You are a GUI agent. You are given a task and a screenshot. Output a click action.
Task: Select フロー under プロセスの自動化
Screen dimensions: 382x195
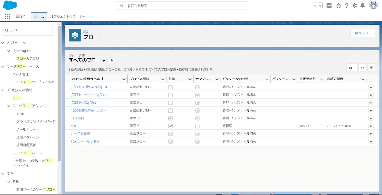(17, 98)
